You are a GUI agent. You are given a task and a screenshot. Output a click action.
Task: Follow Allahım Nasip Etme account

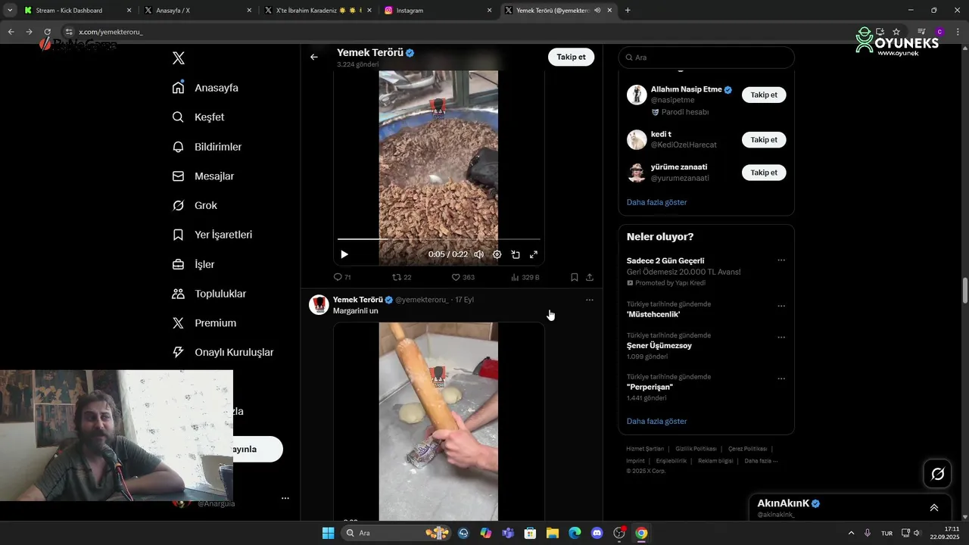coord(764,95)
